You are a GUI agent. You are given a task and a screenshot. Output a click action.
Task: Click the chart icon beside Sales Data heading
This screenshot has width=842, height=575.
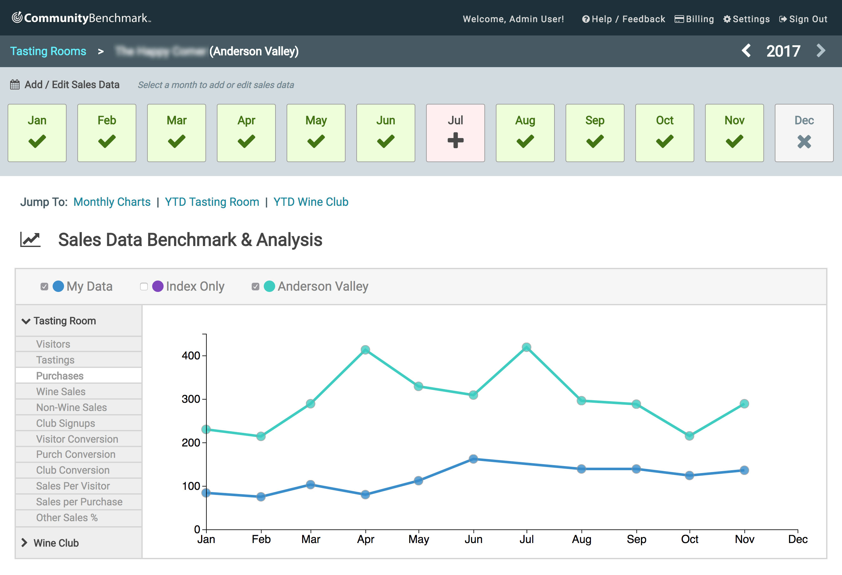click(30, 240)
